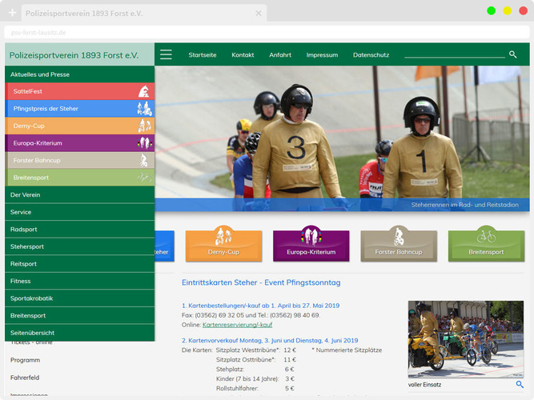The image size is (534, 400).
Task: Click the search magnifier icon in header
Action: (x=512, y=54)
